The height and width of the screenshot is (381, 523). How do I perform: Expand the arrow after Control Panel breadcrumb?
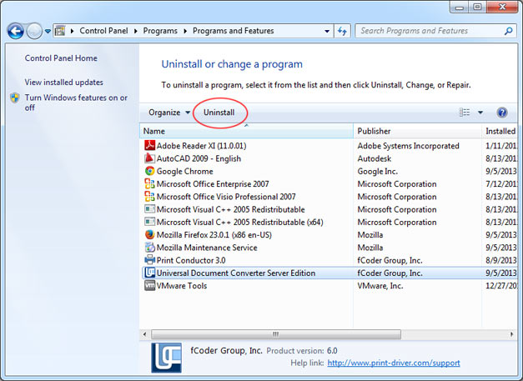pyautogui.click(x=136, y=31)
